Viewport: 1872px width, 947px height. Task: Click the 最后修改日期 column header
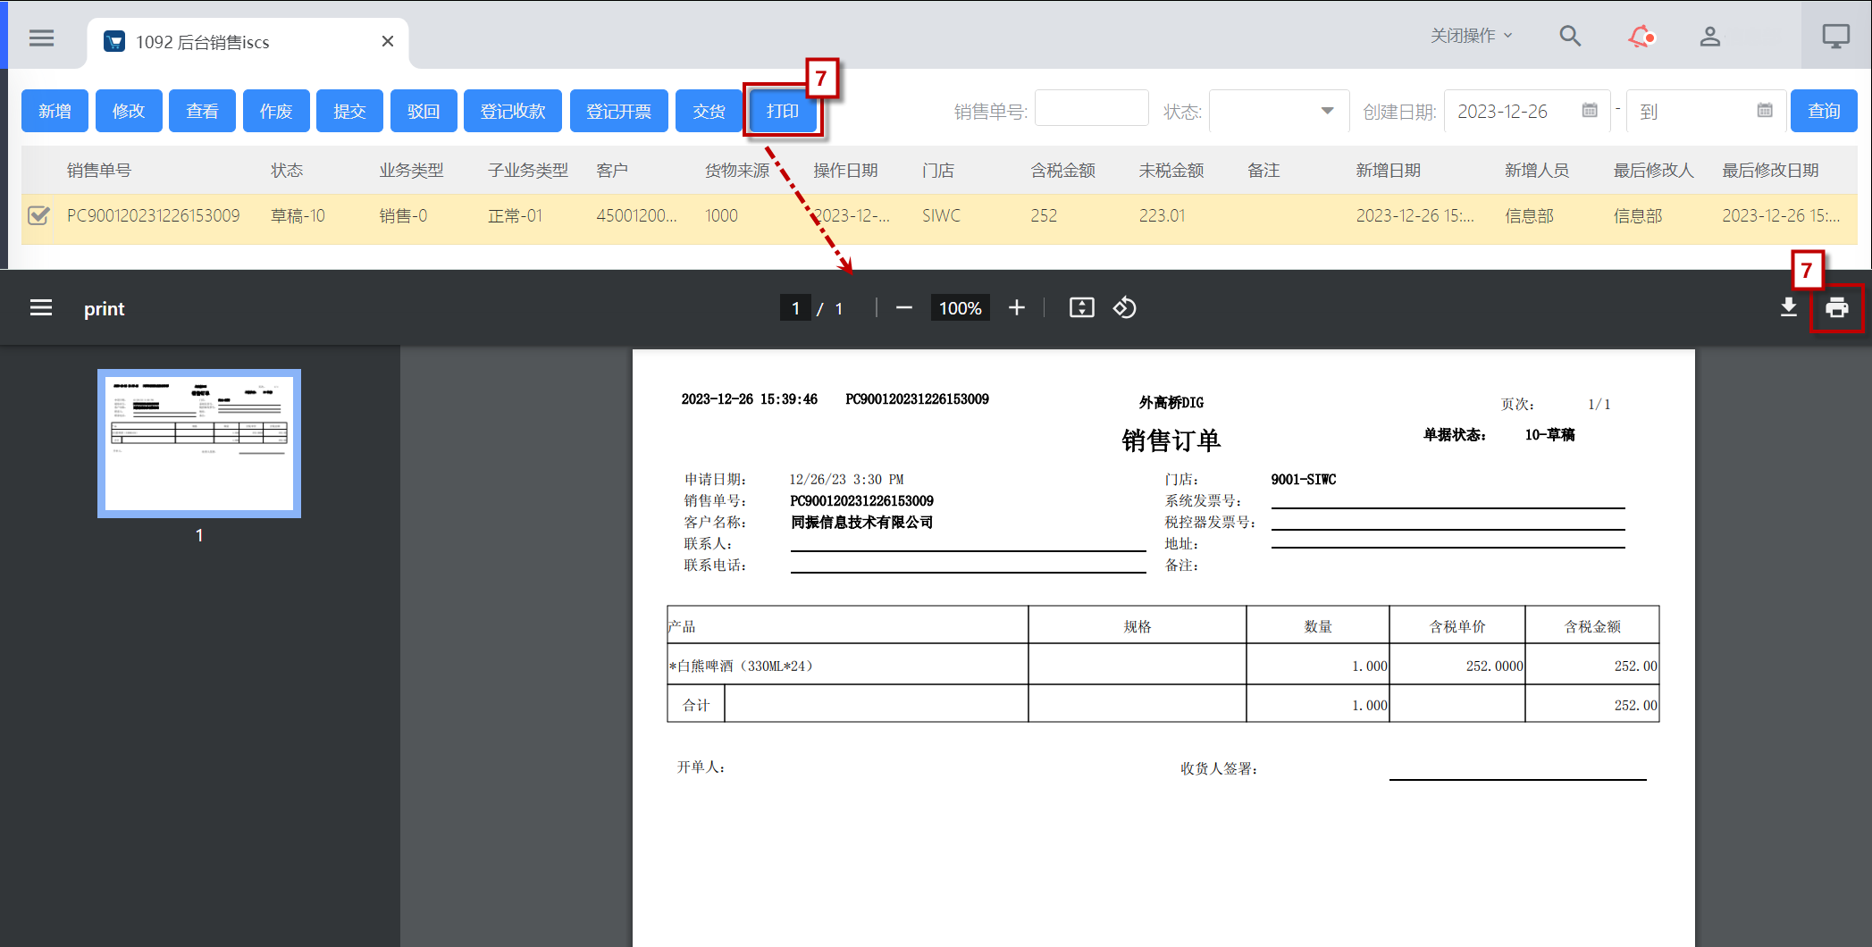click(x=1770, y=170)
